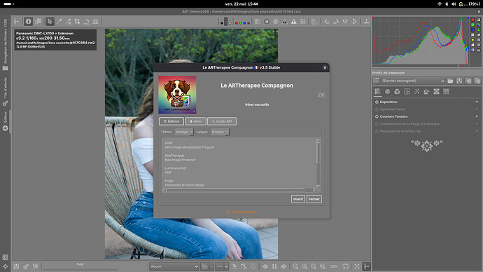The width and height of the screenshot is (483, 272).
Task: Expand Compression de la Plage Dynamique section
Action: (409, 124)
